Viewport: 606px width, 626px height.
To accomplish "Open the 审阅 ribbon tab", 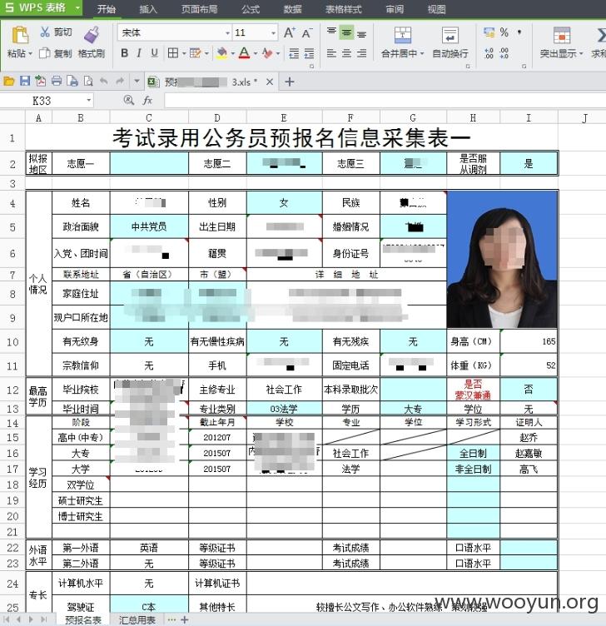I will click(395, 9).
